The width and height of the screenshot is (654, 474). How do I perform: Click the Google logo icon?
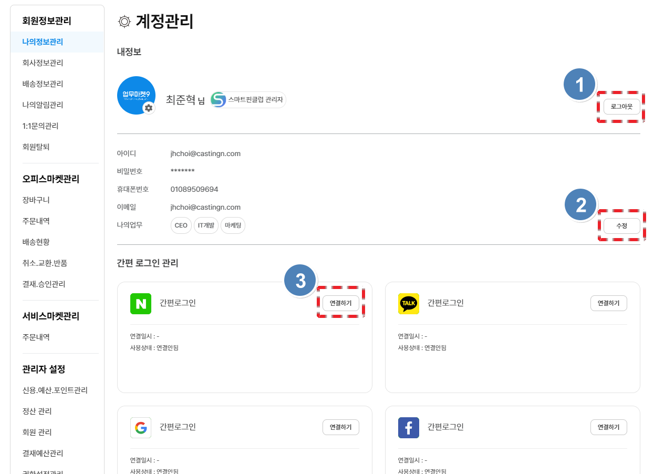coord(141,428)
